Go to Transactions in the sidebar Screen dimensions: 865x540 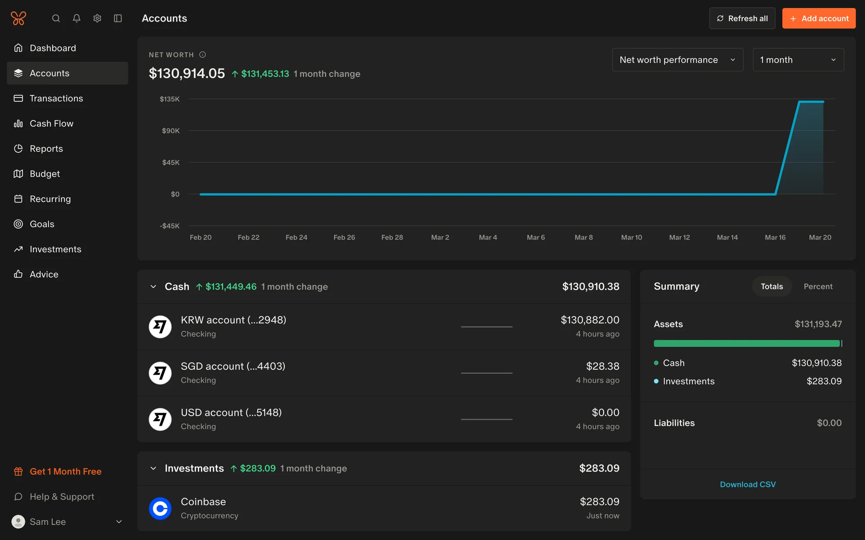[x=56, y=99]
